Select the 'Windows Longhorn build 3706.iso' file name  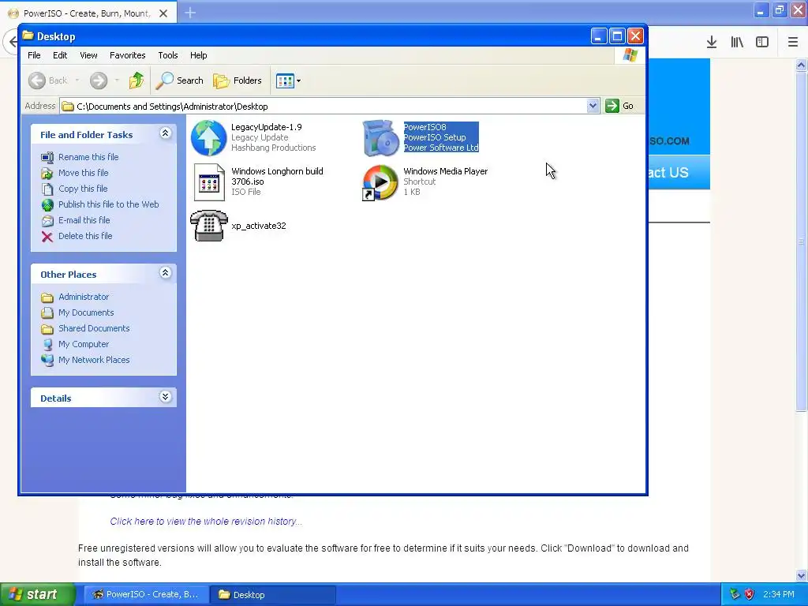(277, 176)
